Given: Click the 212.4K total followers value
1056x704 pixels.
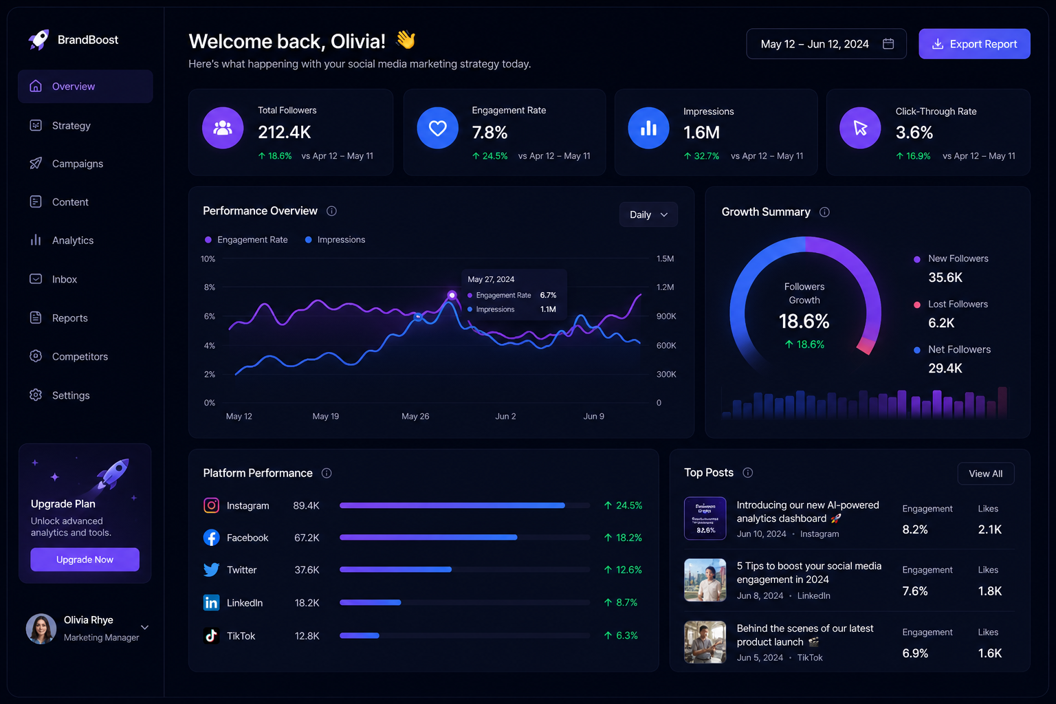Looking at the screenshot, I should [x=285, y=132].
